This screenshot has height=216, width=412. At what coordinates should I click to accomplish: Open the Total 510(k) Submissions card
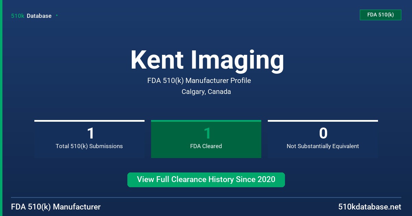pyautogui.click(x=89, y=139)
